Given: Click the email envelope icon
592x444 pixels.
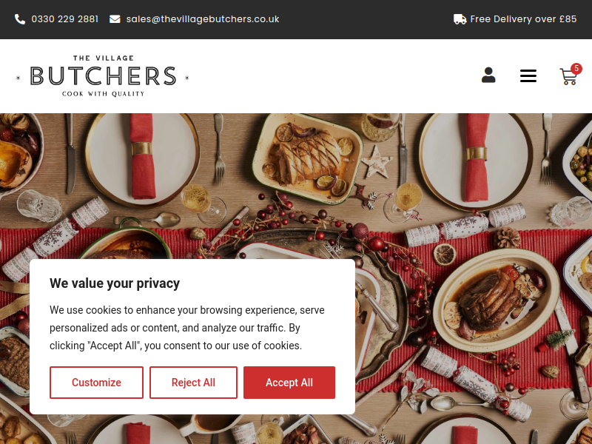Looking at the screenshot, I should tap(115, 19).
